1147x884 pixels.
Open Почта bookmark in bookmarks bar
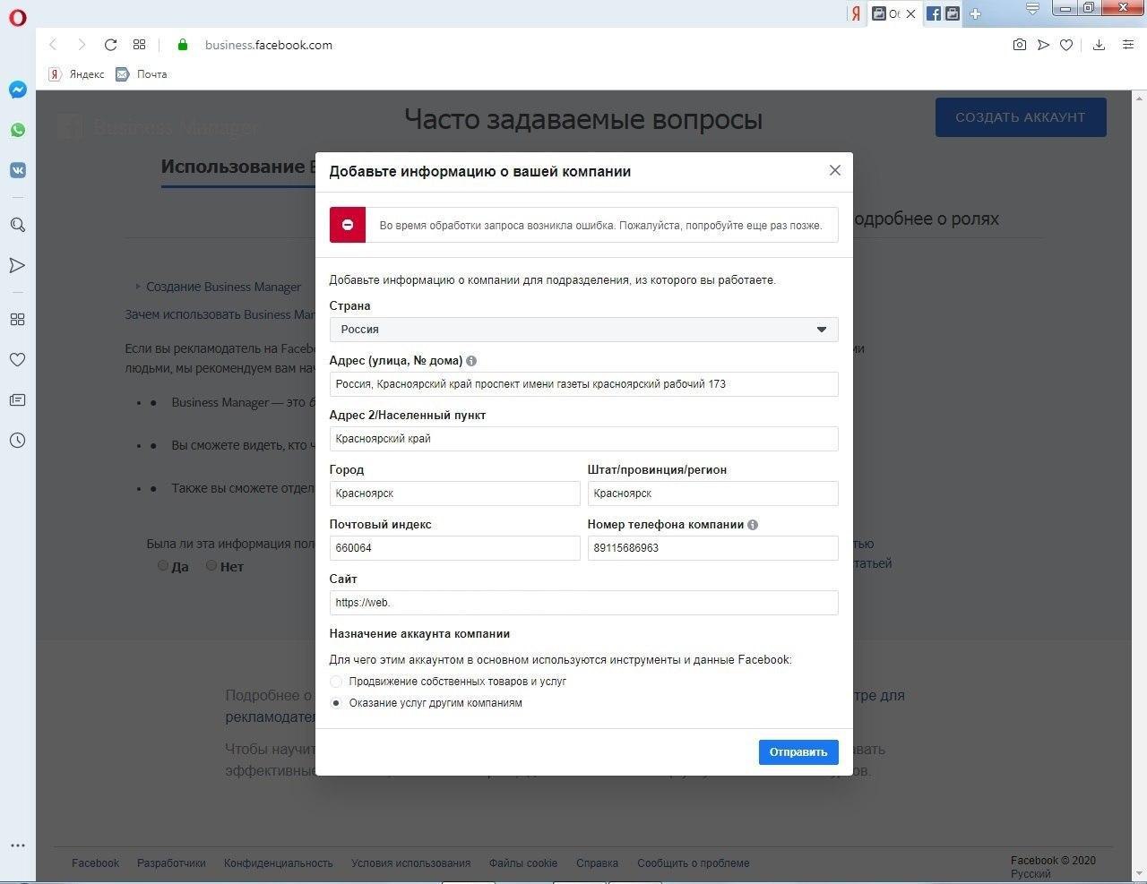142,74
